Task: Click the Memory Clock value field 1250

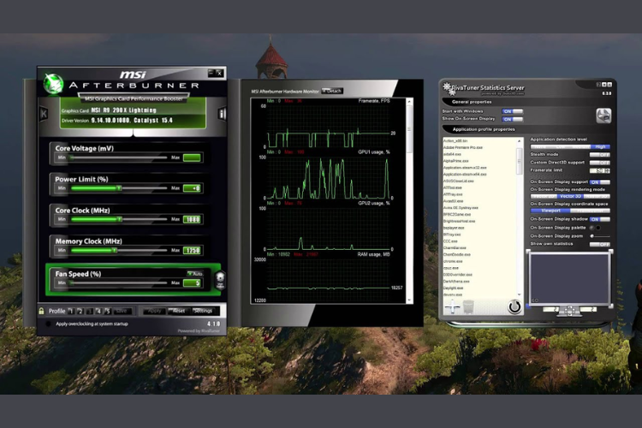Action: (192, 250)
